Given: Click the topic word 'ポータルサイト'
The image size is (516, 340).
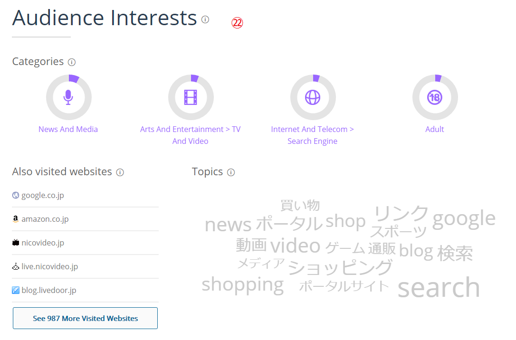Looking at the screenshot, I should tap(344, 286).
